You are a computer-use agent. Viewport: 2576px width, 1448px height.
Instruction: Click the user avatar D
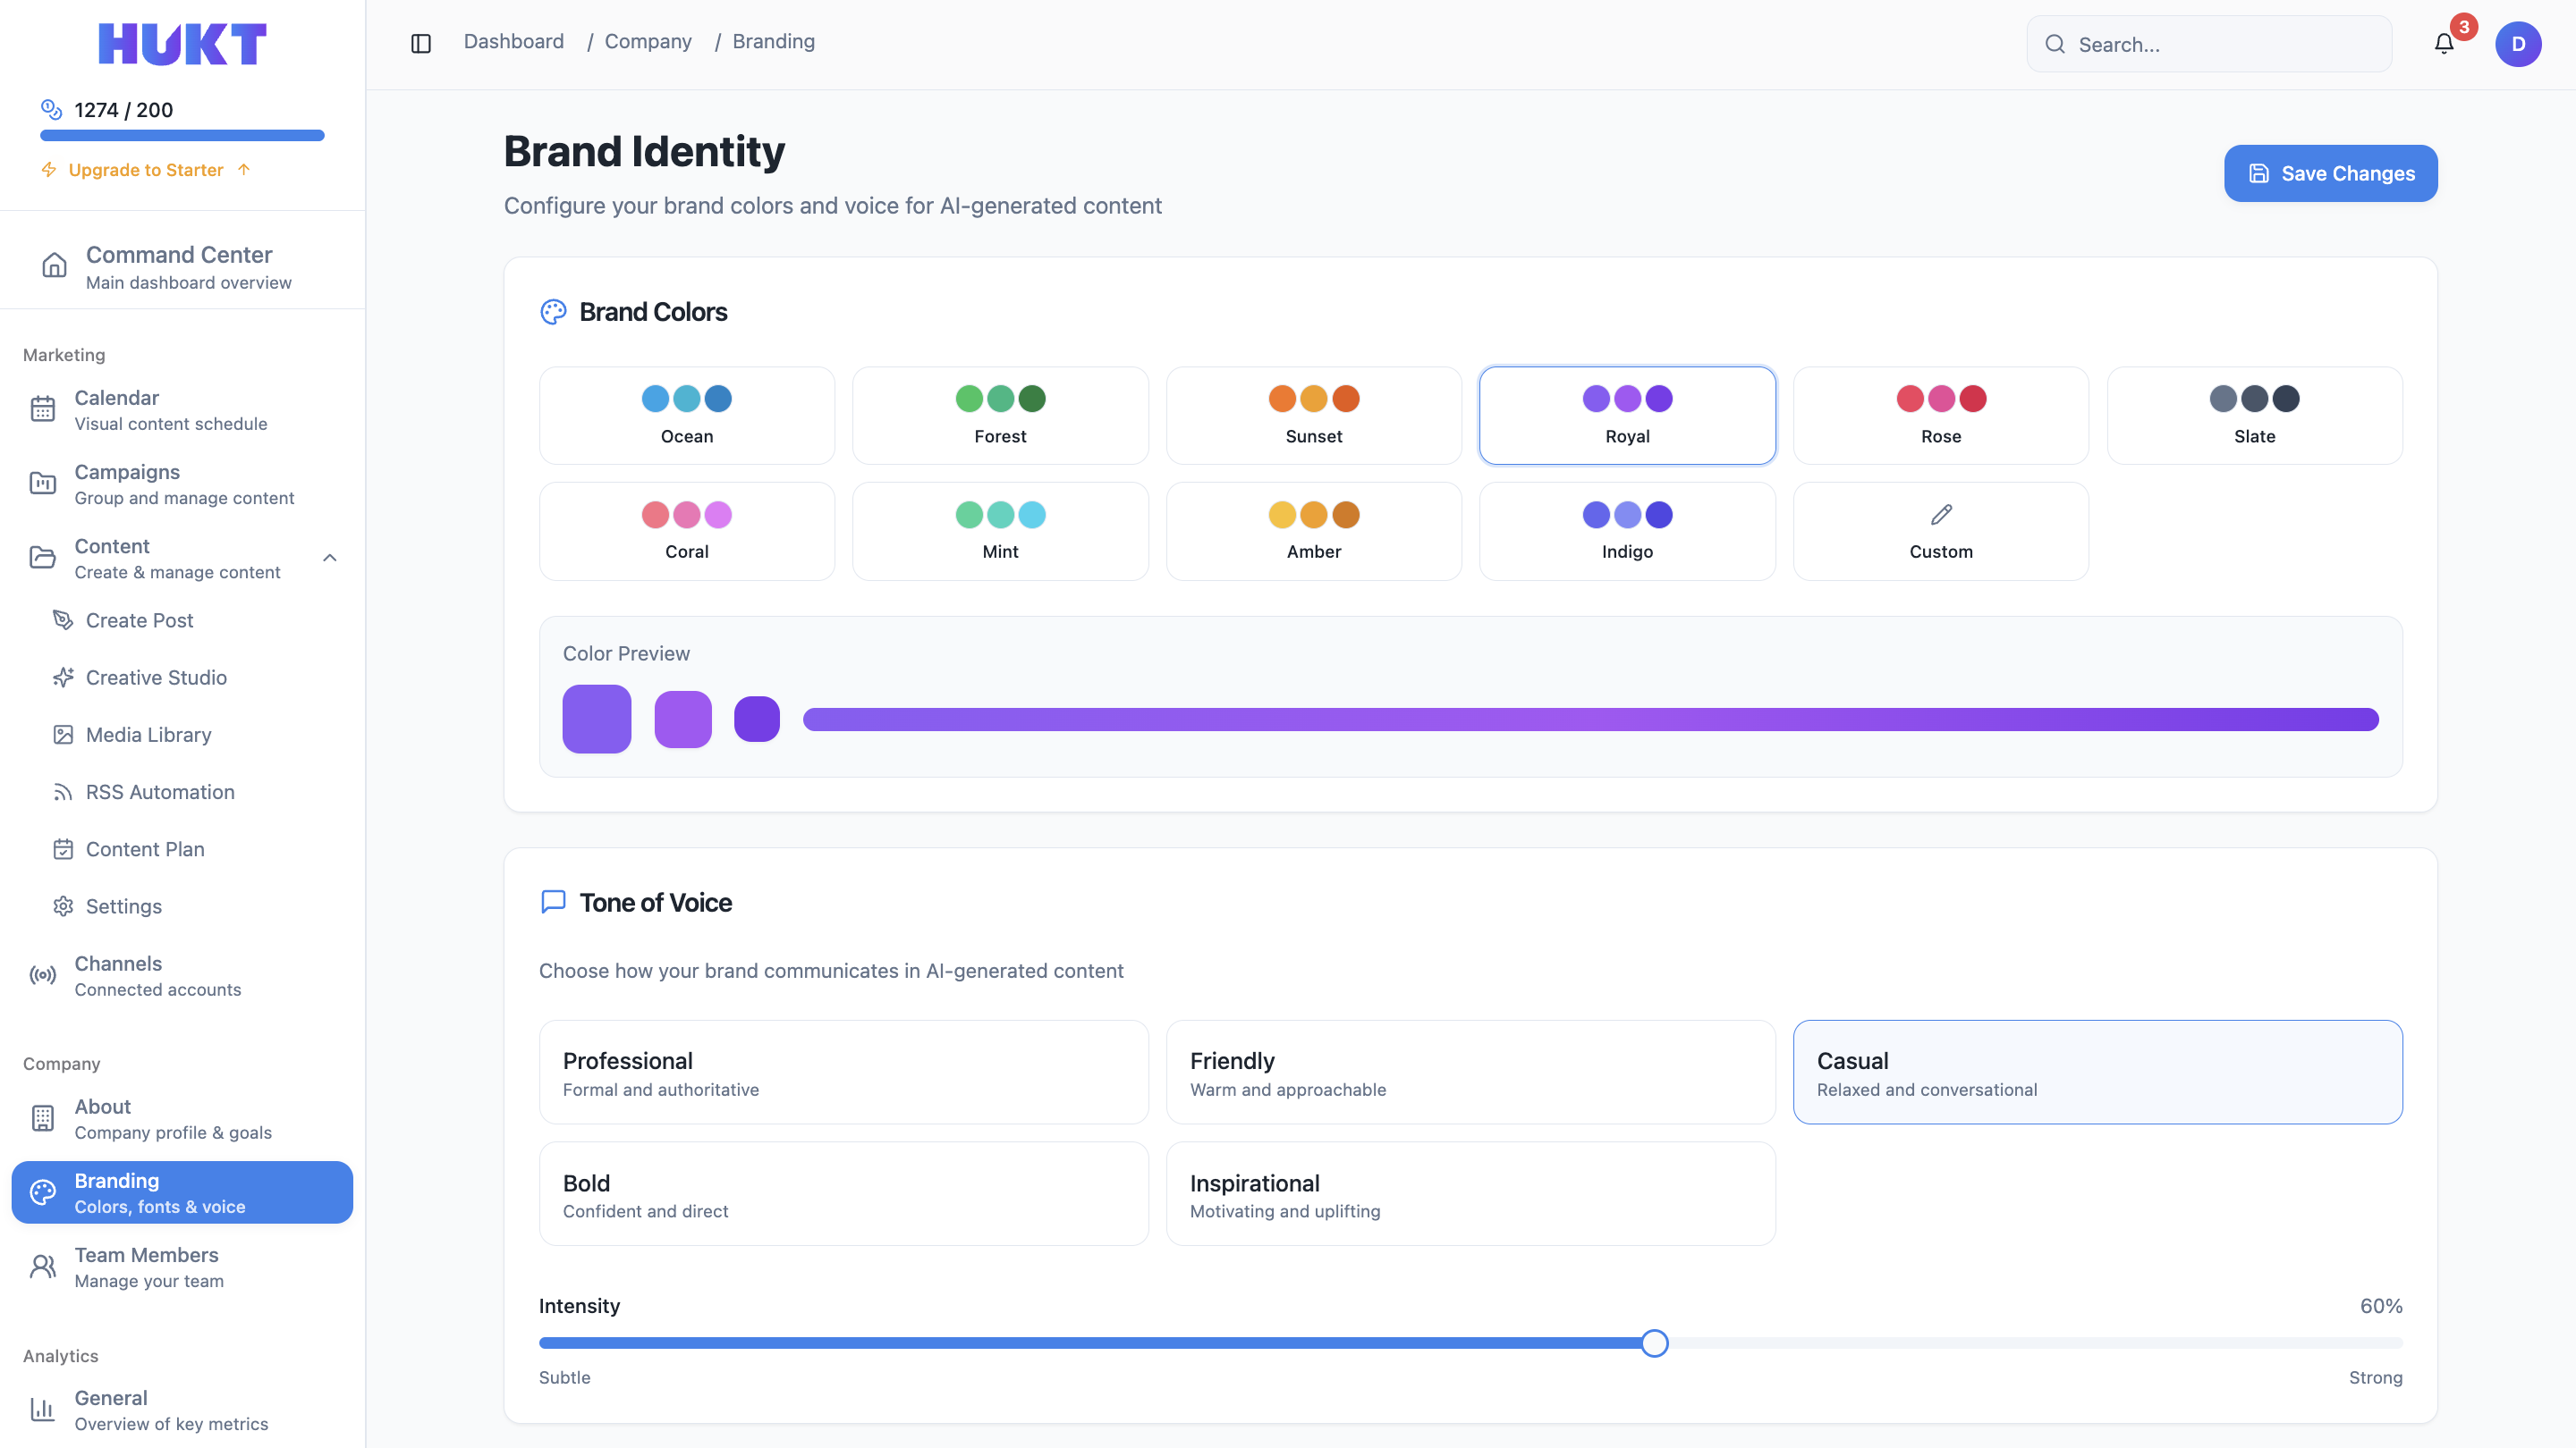[2517, 43]
